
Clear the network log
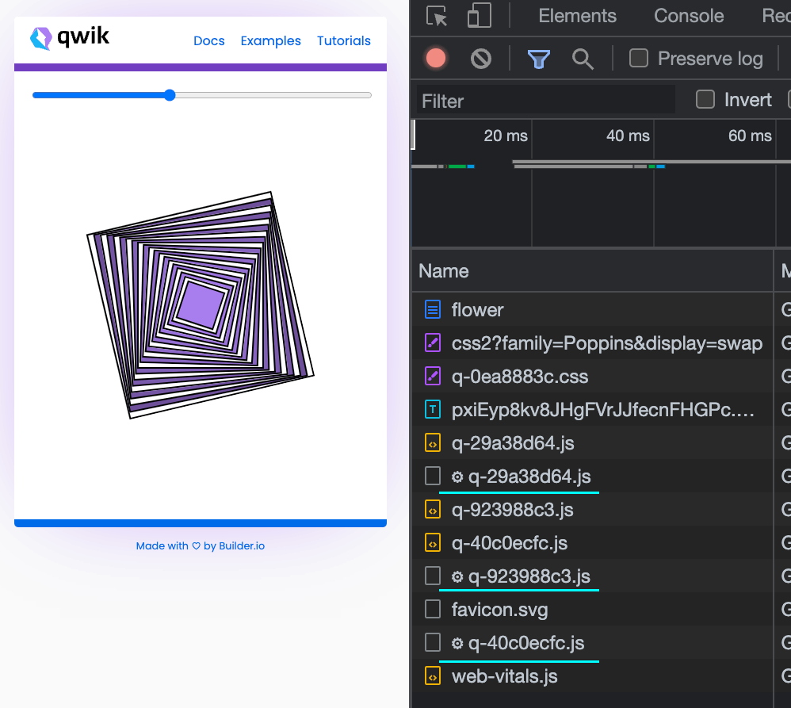click(481, 59)
